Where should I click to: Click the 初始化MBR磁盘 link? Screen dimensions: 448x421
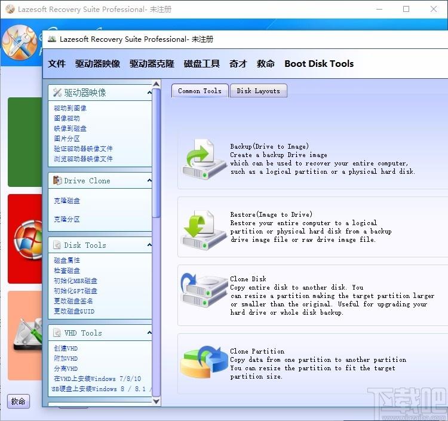pos(75,281)
